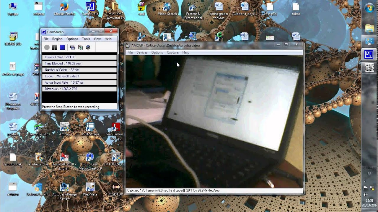
Task: Select the Mozilla Firefox desktop icon
Action: 64,9
